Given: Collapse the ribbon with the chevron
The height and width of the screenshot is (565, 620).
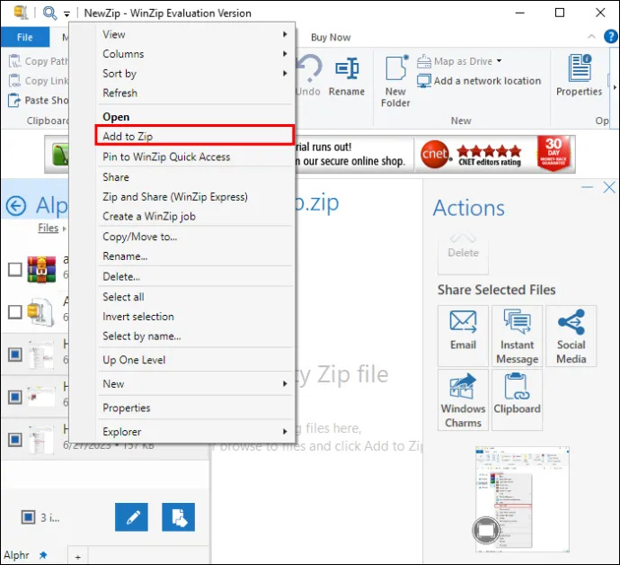Looking at the screenshot, I should pyautogui.click(x=591, y=36).
